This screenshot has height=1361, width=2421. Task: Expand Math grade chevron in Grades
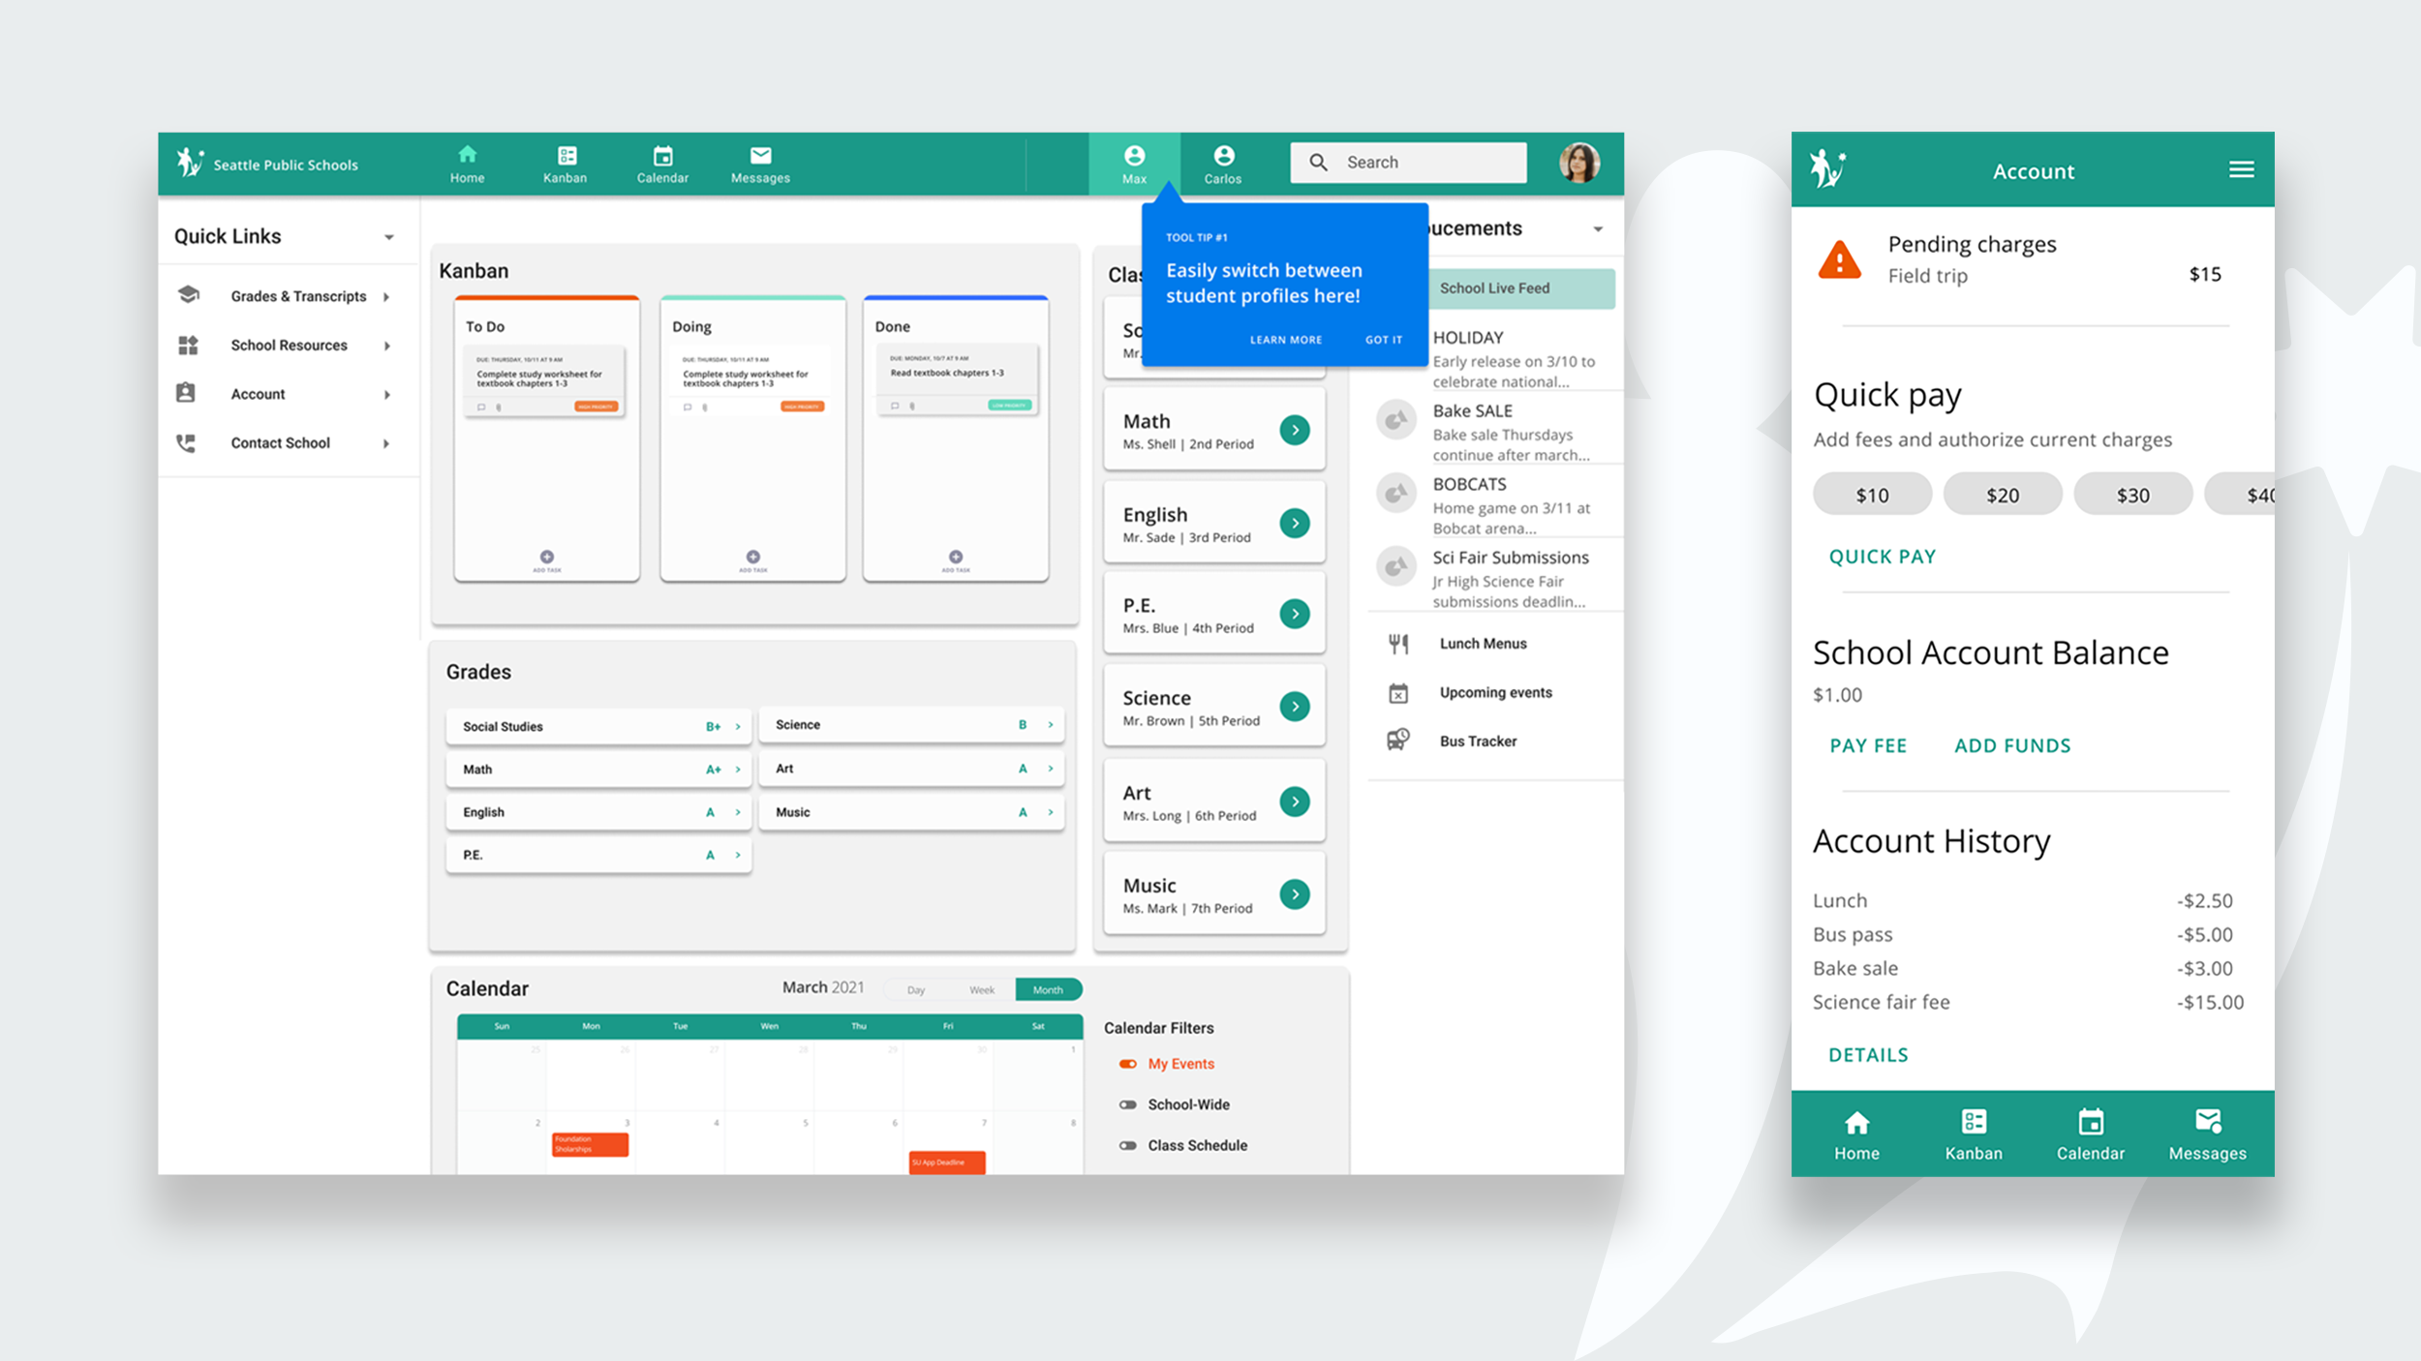(738, 770)
